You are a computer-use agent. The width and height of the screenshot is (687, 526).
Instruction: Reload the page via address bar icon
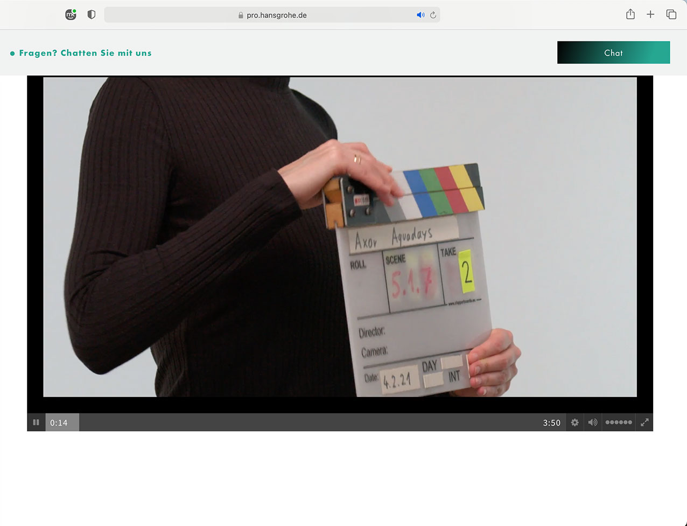tap(433, 15)
